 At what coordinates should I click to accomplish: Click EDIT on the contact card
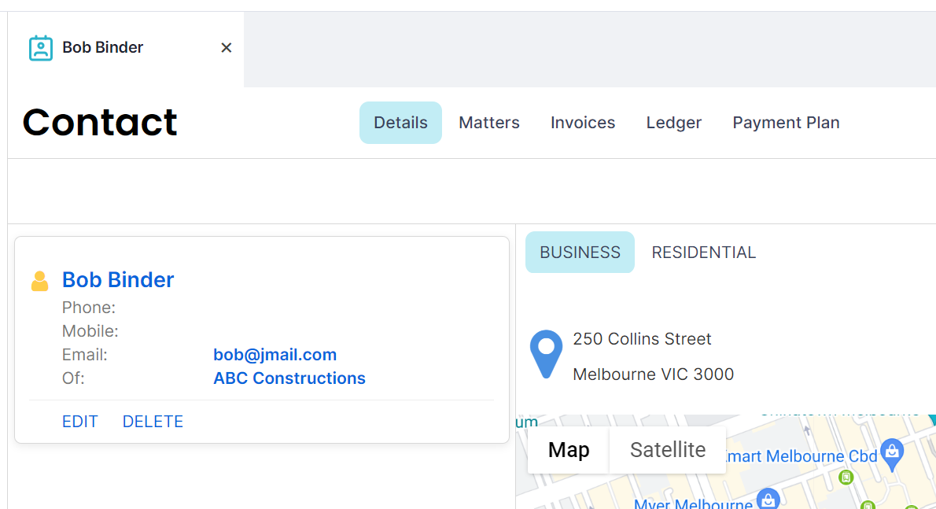(80, 422)
